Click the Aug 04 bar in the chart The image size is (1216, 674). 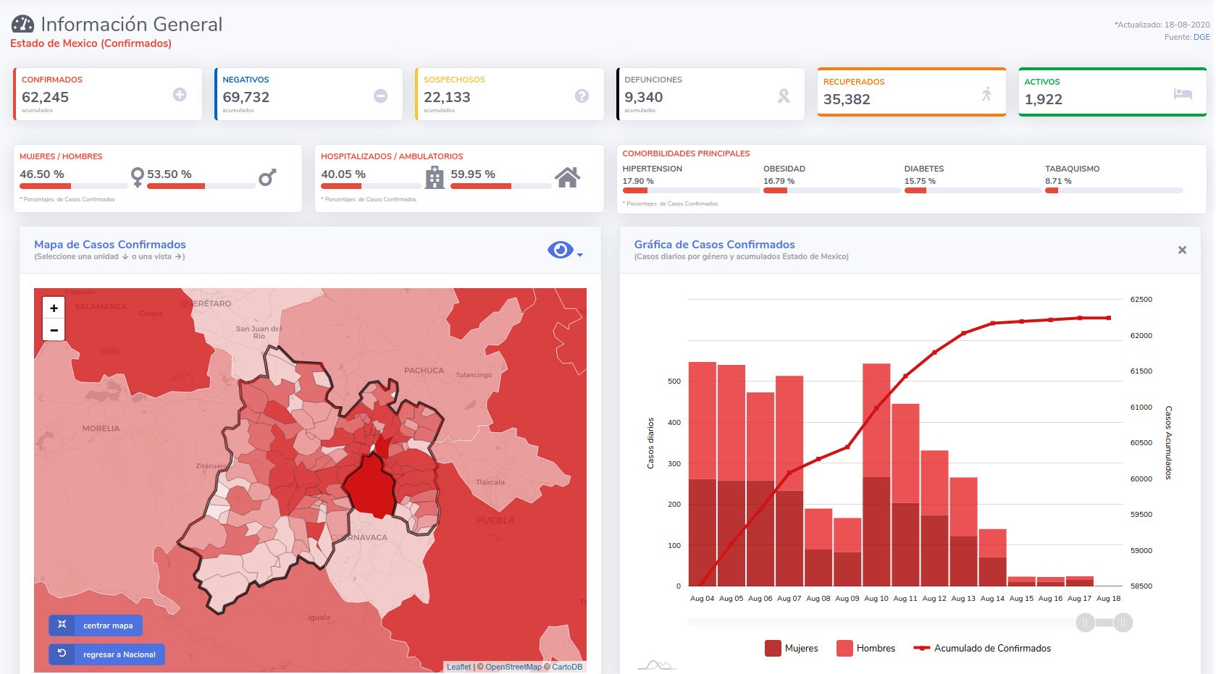(x=702, y=474)
